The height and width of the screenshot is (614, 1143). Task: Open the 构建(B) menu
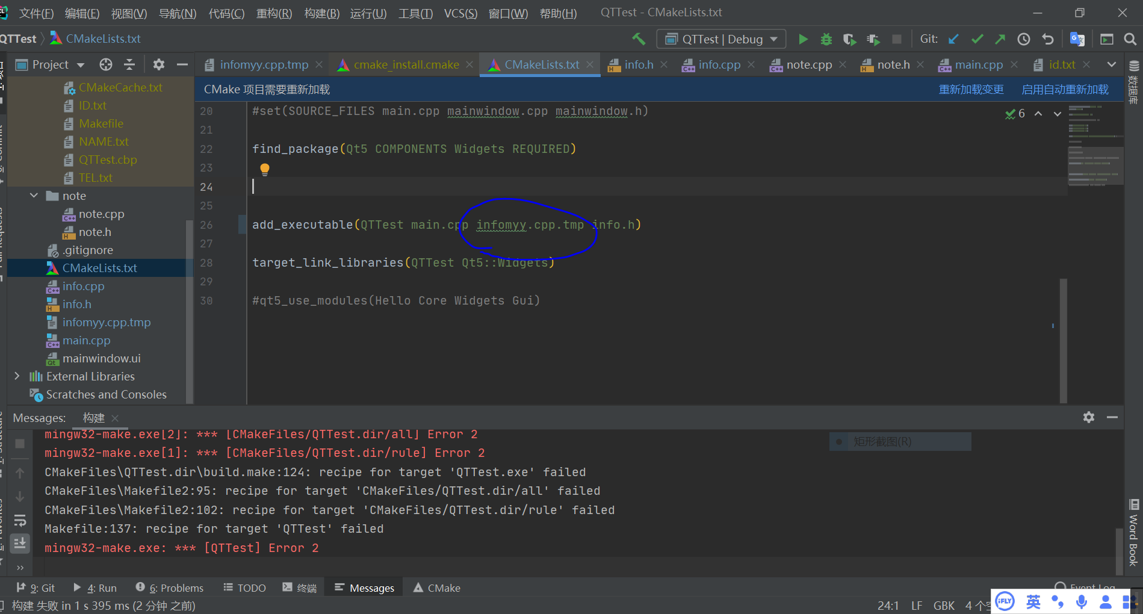321,13
